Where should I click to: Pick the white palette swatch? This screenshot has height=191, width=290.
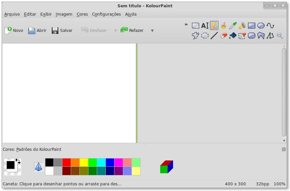click(49, 171)
